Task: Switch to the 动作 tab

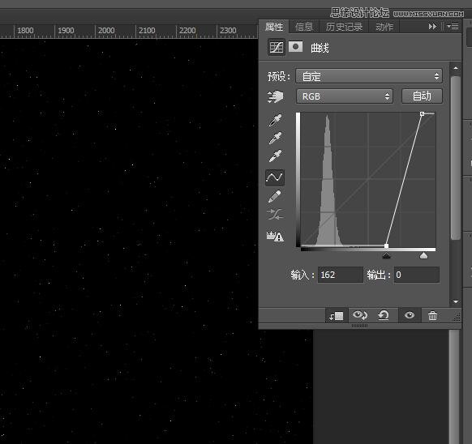Action: point(384,27)
